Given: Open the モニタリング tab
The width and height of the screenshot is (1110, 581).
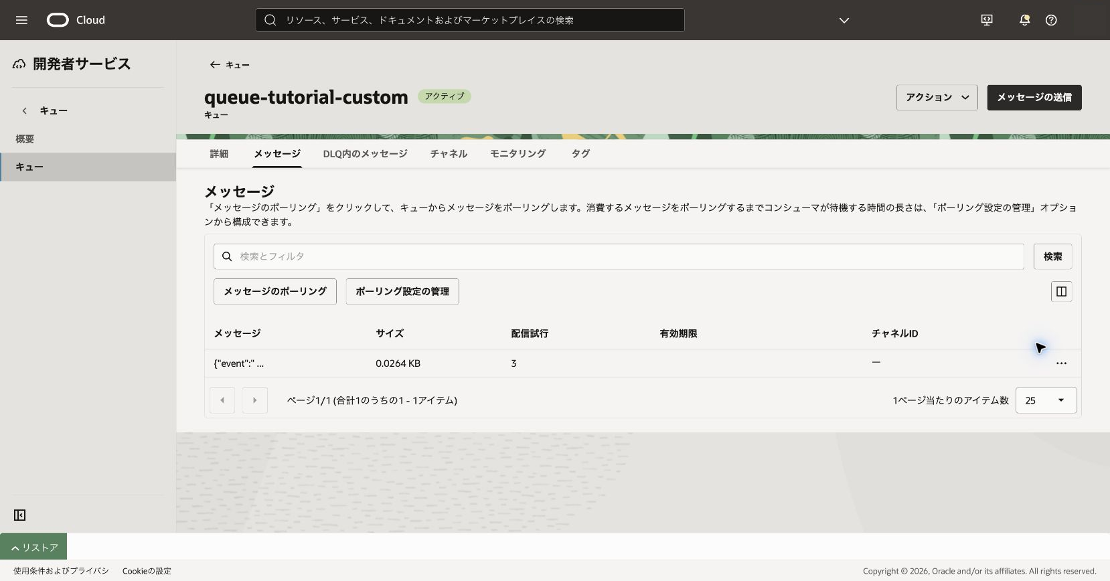Looking at the screenshot, I should coord(518,154).
